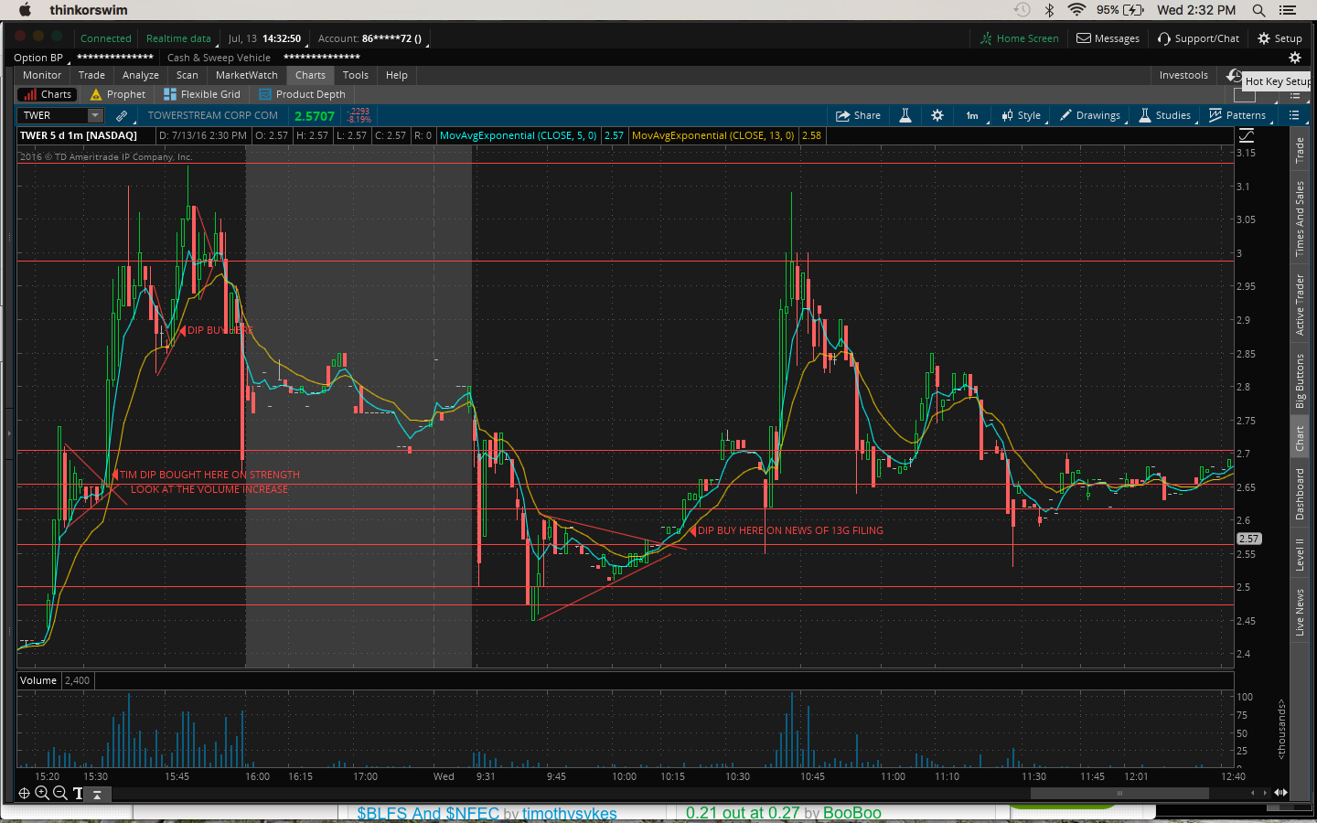Image resolution: width=1317 pixels, height=823 pixels.
Task: Open the Option BP dropdown
Action: [x=41, y=58]
